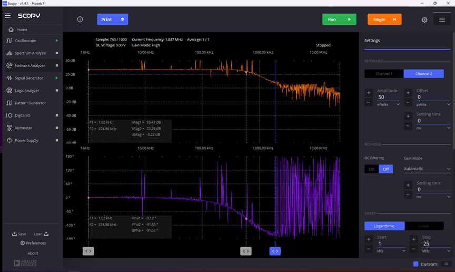This screenshot has height=272, width=455.
Task: Select Logarithmic sweep mode
Action: 384,226
